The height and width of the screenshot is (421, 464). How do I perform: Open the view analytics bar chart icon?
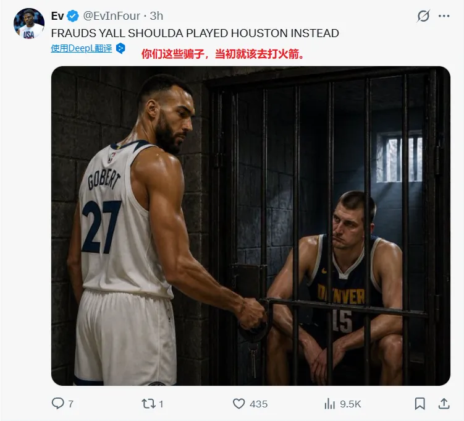(x=329, y=404)
